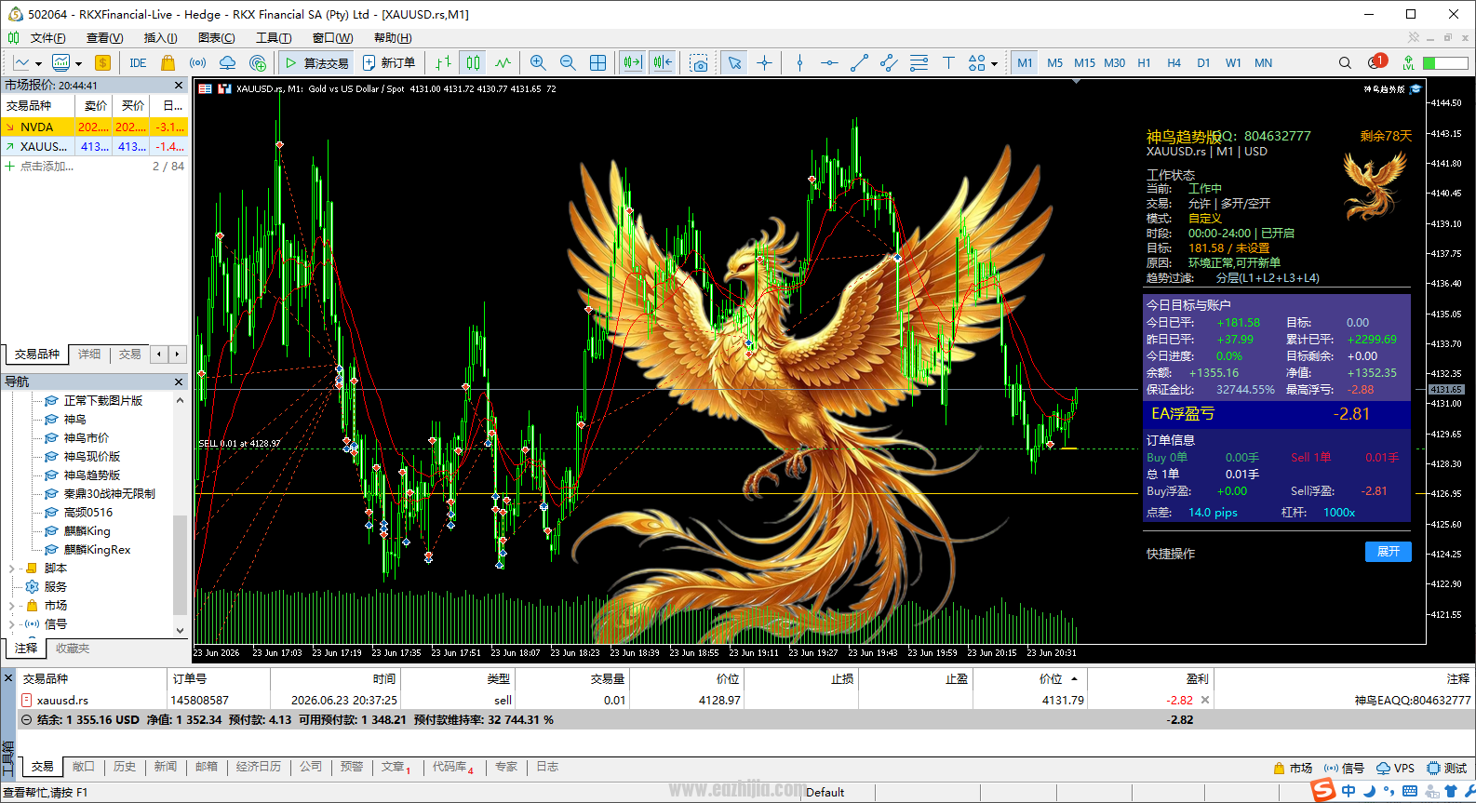The height and width of the screenshot is (803, 1476).
Task: Zoom in on the chart
Action: point(538,63)
